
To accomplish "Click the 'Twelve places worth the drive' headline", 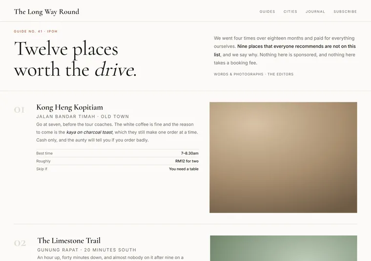I will click(x=75, y=59).
